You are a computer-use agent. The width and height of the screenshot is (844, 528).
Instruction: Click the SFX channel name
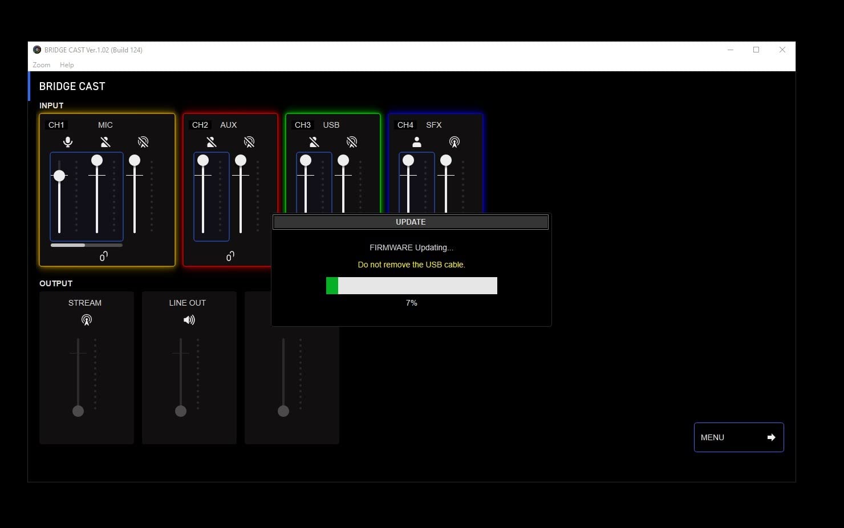pos(434,125)
